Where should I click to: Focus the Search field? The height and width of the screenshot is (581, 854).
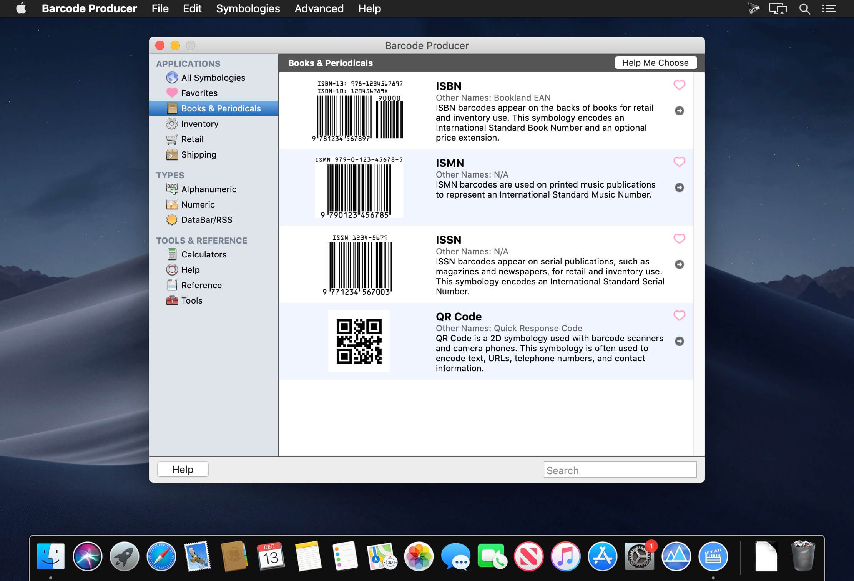(620, 470)
